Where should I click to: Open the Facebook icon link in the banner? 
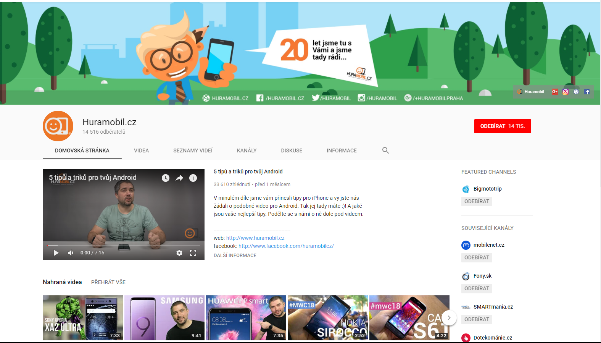coord(587,92)
